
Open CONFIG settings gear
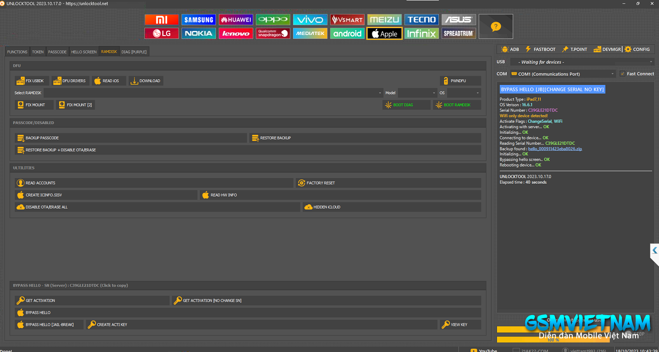(x=637, y=49)
